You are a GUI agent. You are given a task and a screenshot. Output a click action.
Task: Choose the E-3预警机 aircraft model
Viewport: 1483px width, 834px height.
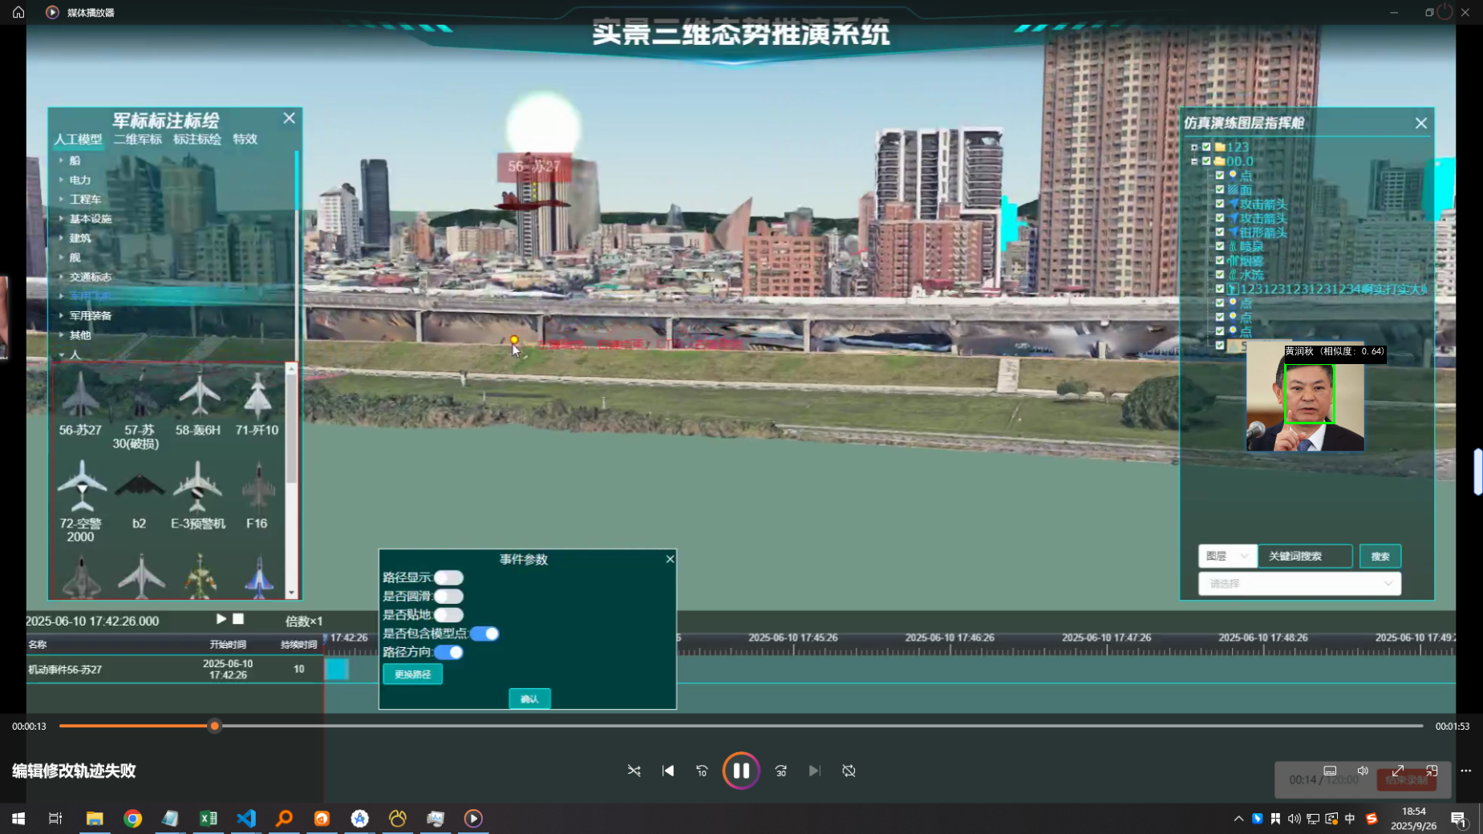click(x=197, y=487)
